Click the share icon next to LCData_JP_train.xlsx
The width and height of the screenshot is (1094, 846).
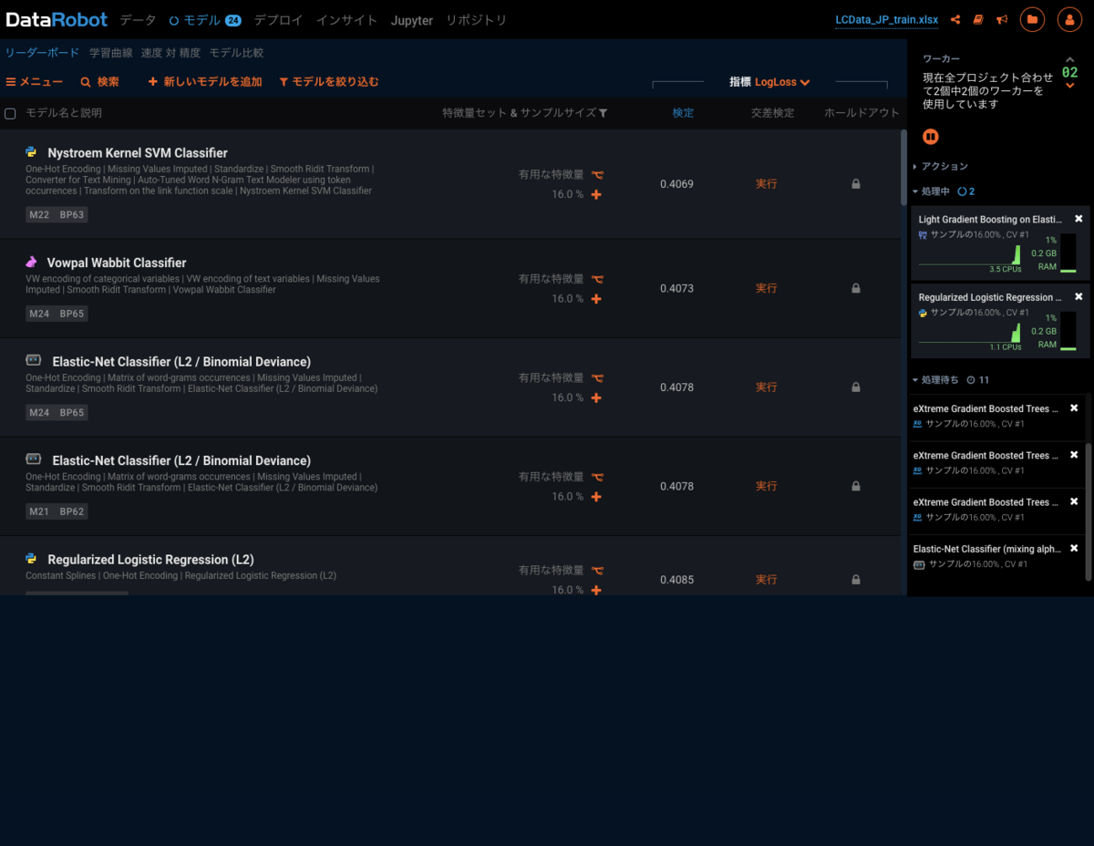click(x=955, y=19)
